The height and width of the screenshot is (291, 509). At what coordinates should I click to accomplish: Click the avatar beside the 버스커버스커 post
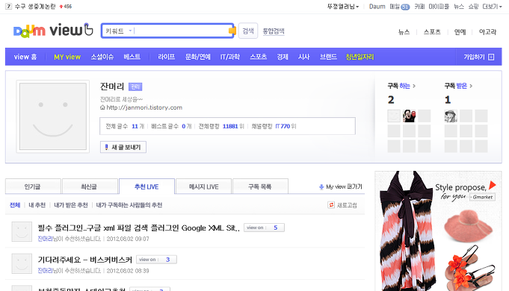(22, 263)
